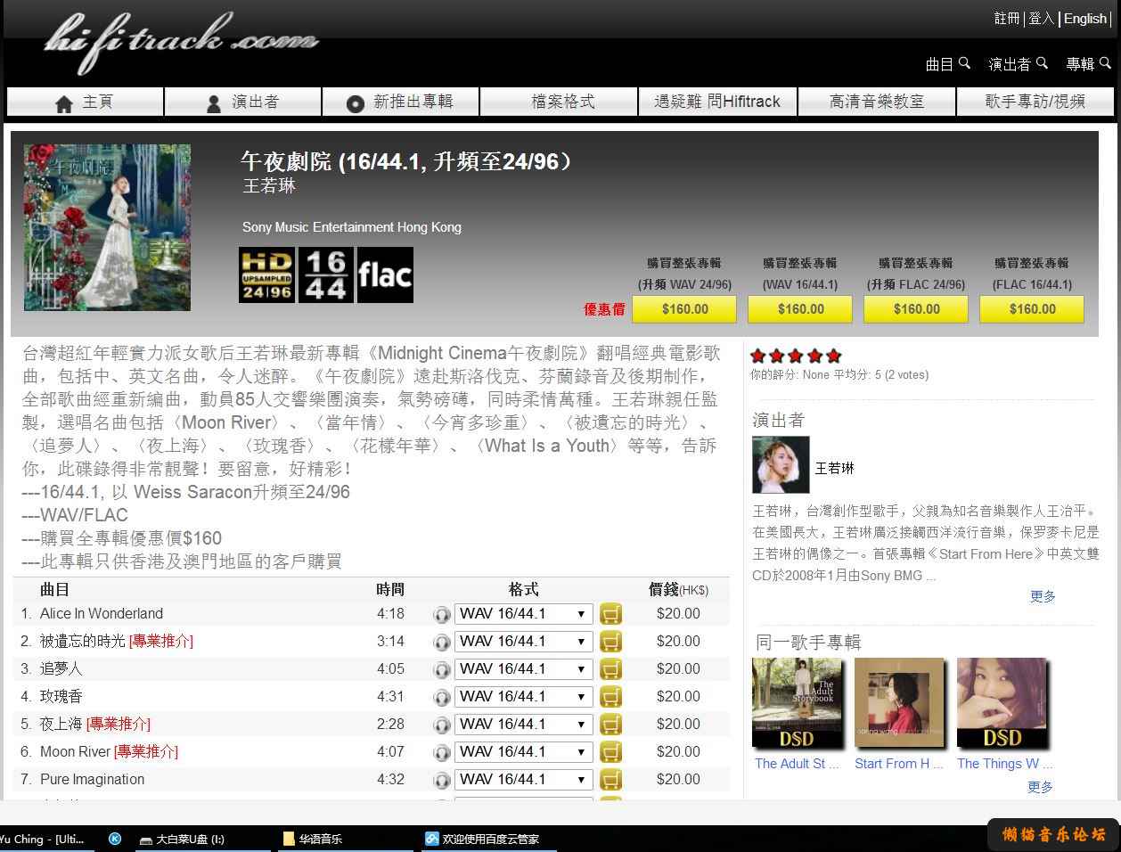This screenshot has width=1121, height=852.
Task: Add Moon River track to cart
Action: pyautogui.click(x=610, y=752)
